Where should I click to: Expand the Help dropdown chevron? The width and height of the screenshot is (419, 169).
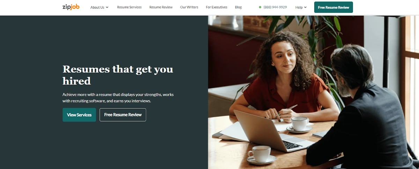click(305, 7)
